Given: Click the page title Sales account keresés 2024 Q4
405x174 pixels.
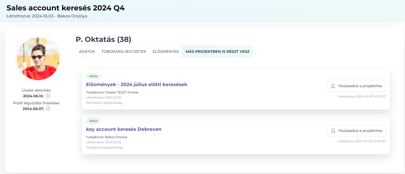Looking at the screenshot, I should (x=66, y=8).
